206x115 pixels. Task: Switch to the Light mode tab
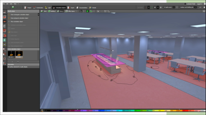48,8
